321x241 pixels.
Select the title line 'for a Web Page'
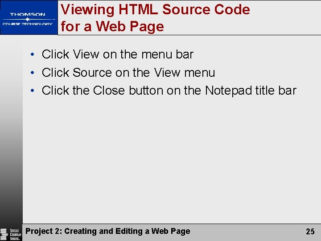point(112,26)
